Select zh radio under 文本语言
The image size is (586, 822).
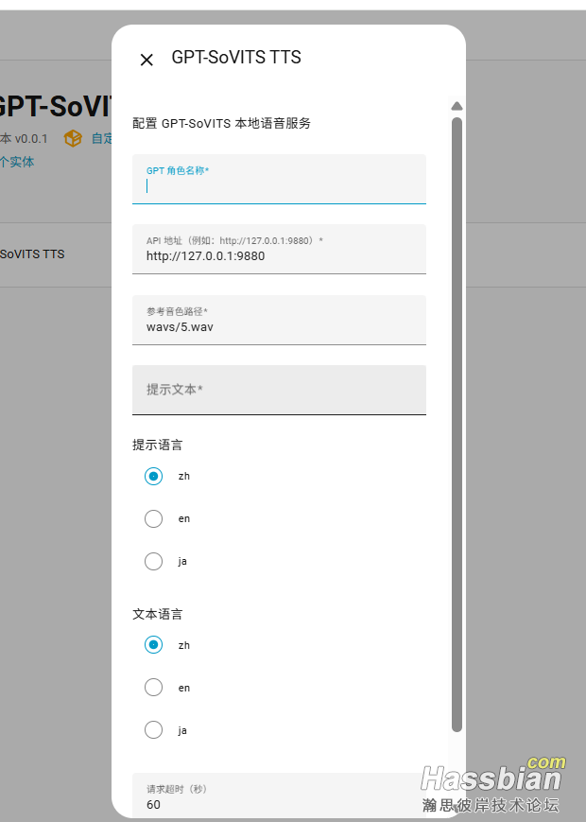[x=153, y=645]
